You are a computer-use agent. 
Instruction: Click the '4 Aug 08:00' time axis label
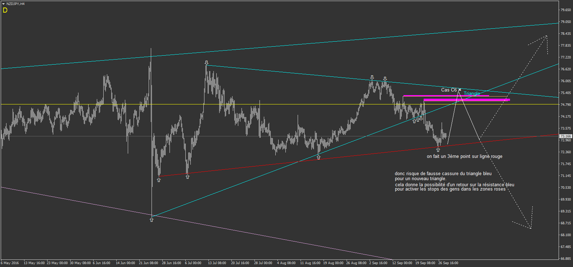click(286, 263)
